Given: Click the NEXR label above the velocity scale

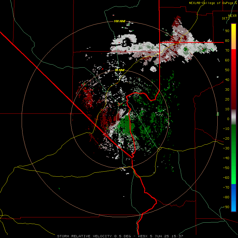Looking at the screenshot, I should [x=232, y=16].
